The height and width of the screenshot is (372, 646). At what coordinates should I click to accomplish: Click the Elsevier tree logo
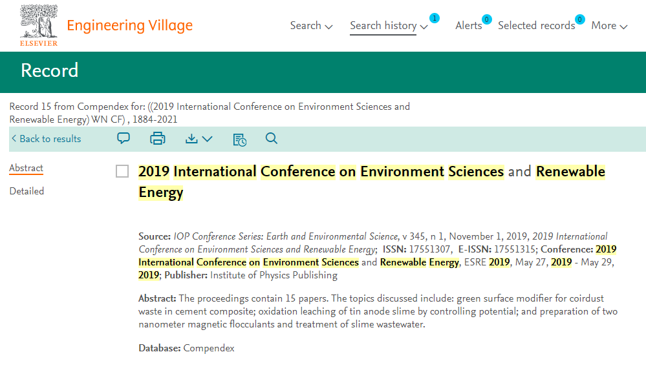tap(39, 26)
